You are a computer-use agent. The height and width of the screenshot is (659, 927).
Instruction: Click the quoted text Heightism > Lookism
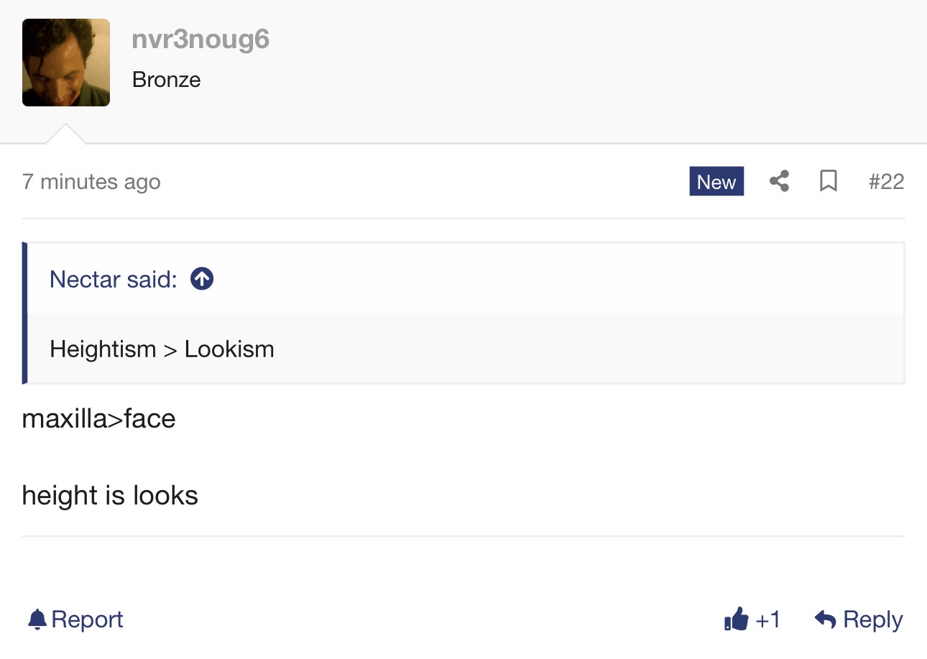[x=162, y=349]
